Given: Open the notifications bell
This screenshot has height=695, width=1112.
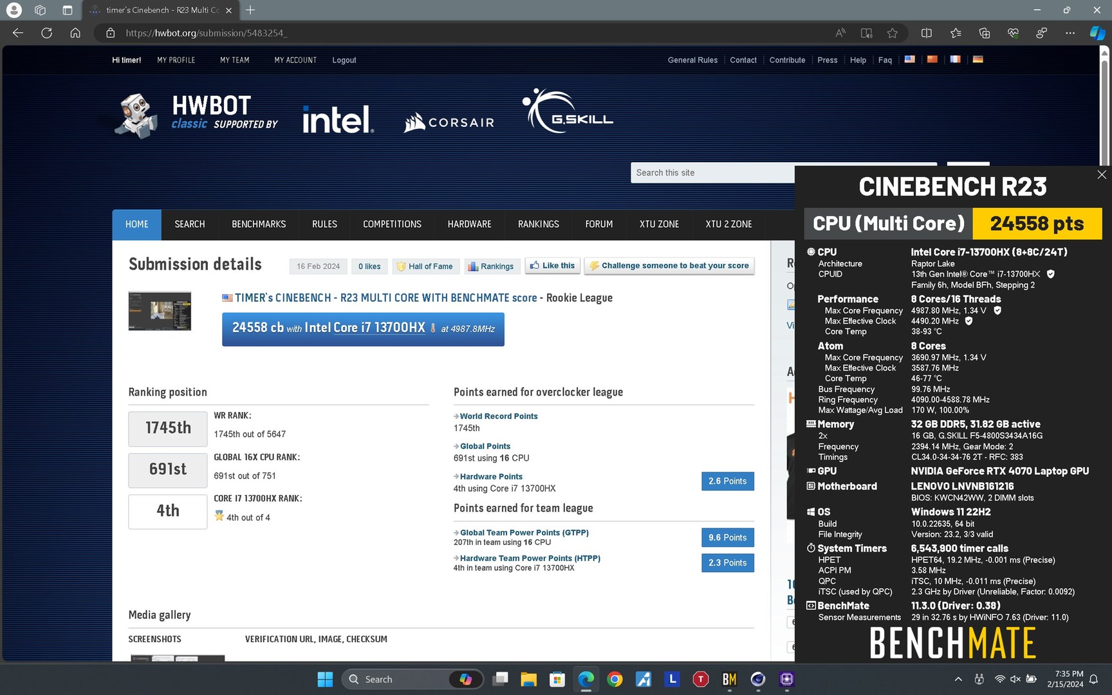Looking at the screenshot, I should (x=1093, y=679).
